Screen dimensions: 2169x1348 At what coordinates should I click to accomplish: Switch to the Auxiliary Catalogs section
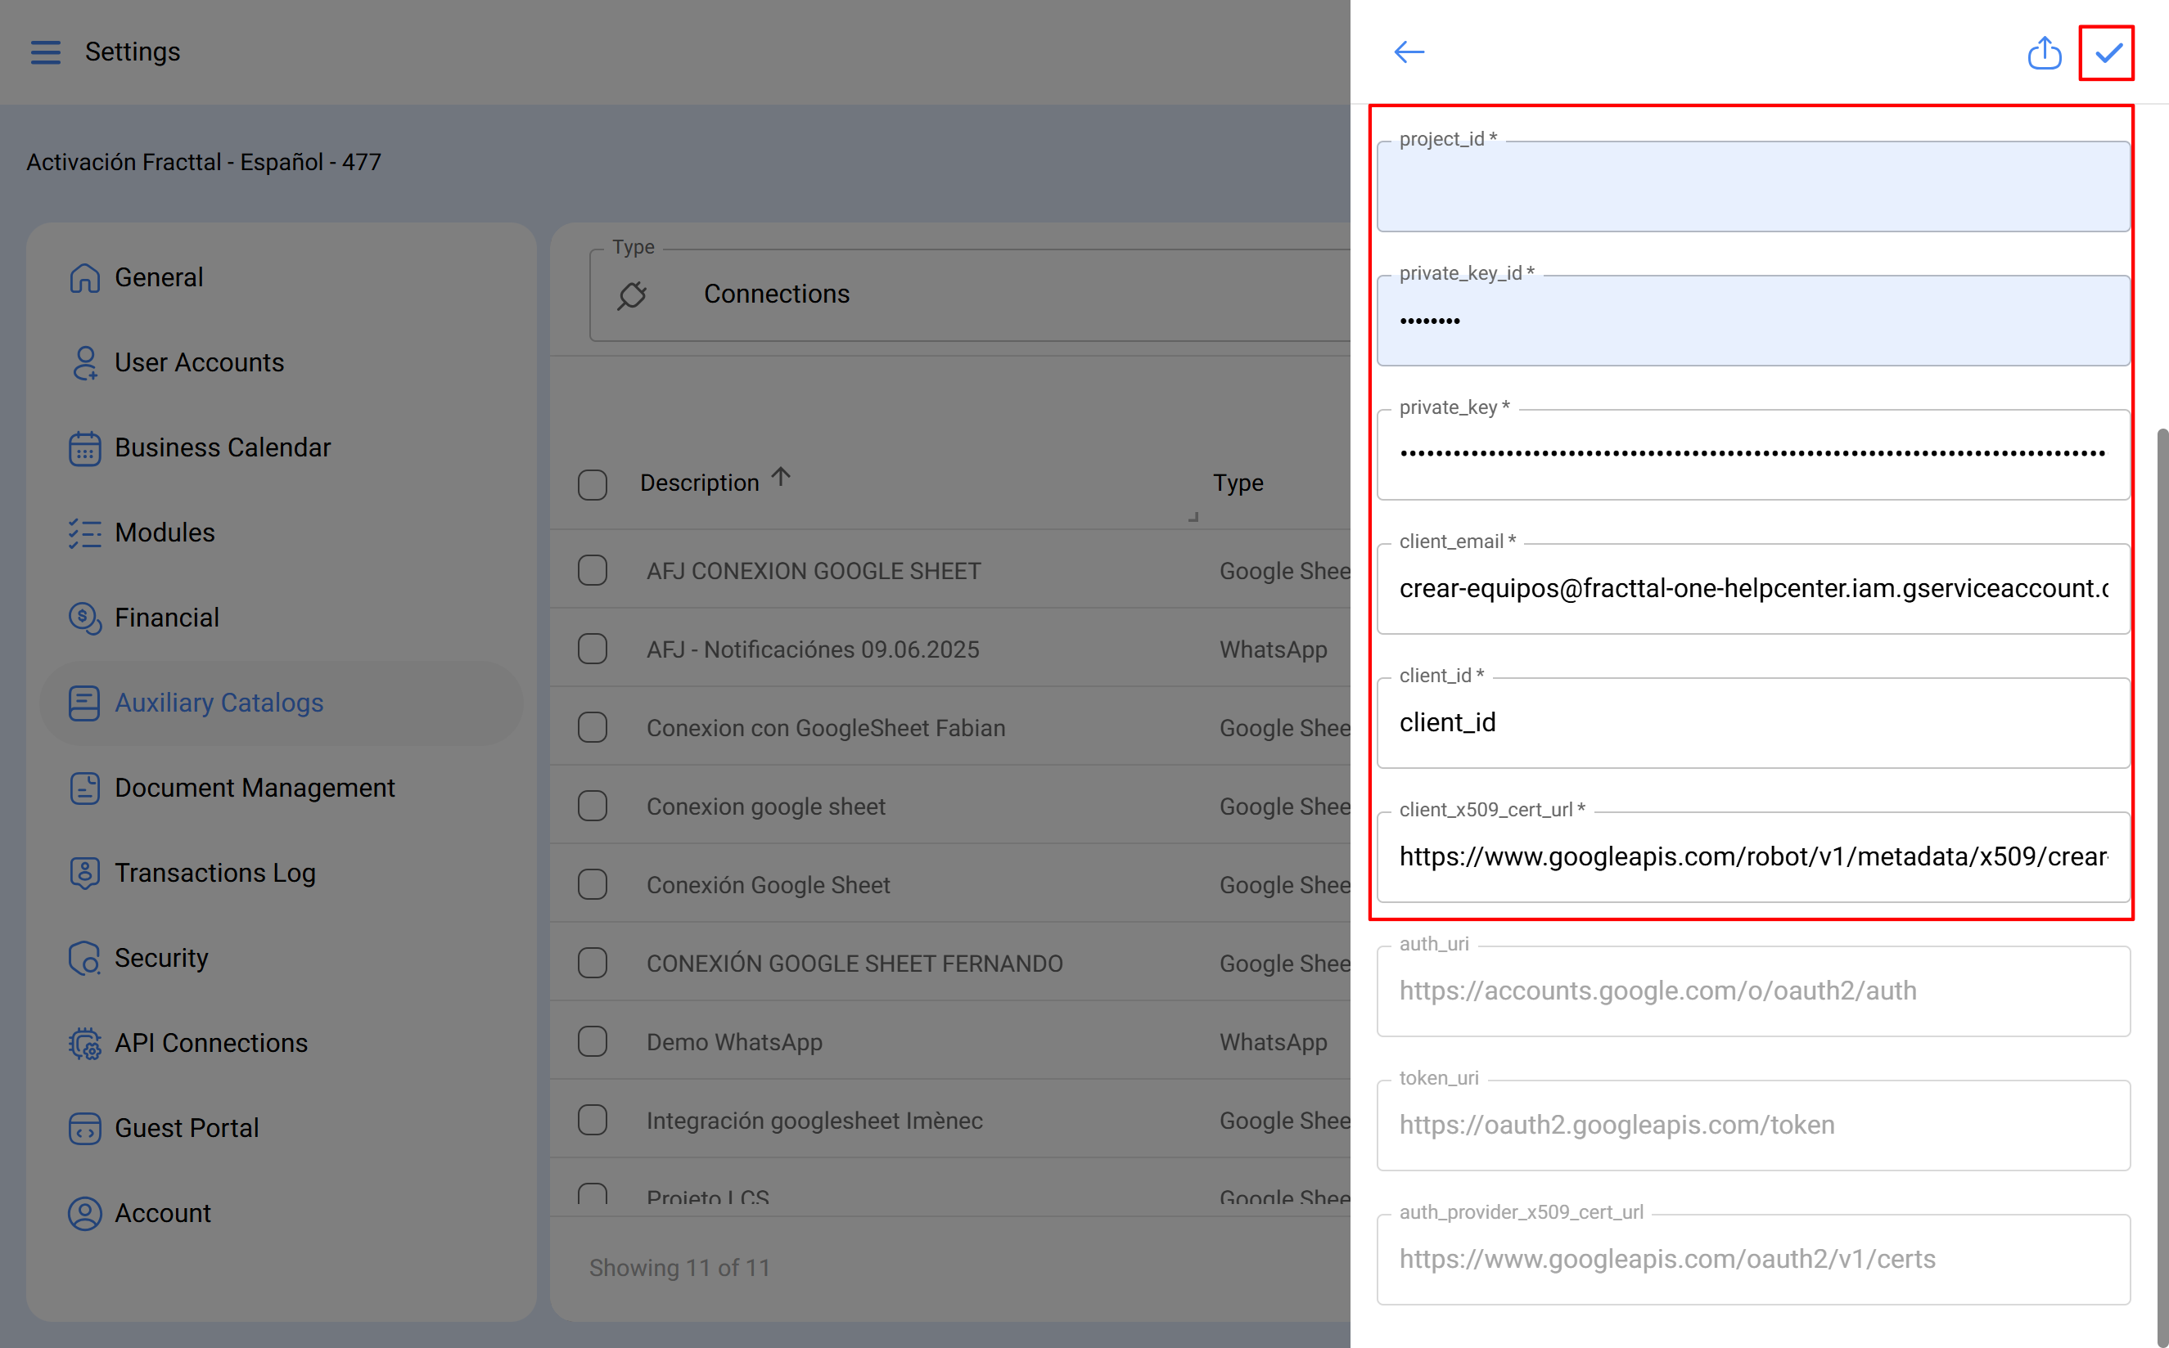click(219, 703)
